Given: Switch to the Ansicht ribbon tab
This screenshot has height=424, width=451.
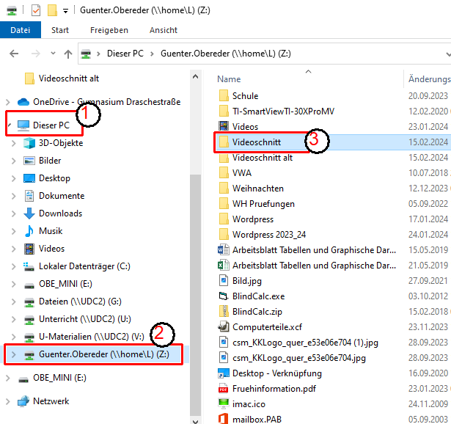Looking at the screenshot, I should [x=163, y=30].
